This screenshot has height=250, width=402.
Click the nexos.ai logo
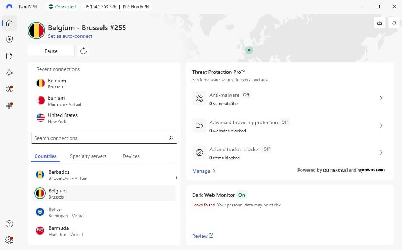click(x=335, y=170)
